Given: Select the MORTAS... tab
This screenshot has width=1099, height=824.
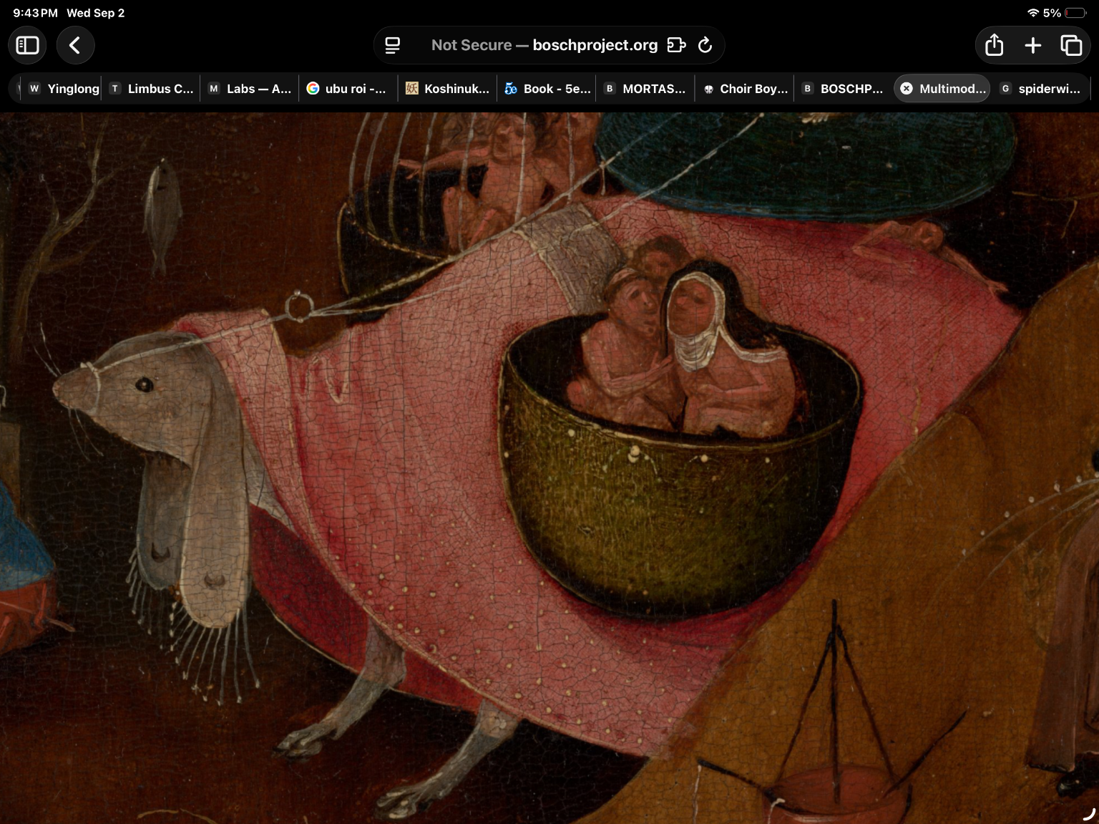Looking at the screenshot, I should (x=645, y=89).
